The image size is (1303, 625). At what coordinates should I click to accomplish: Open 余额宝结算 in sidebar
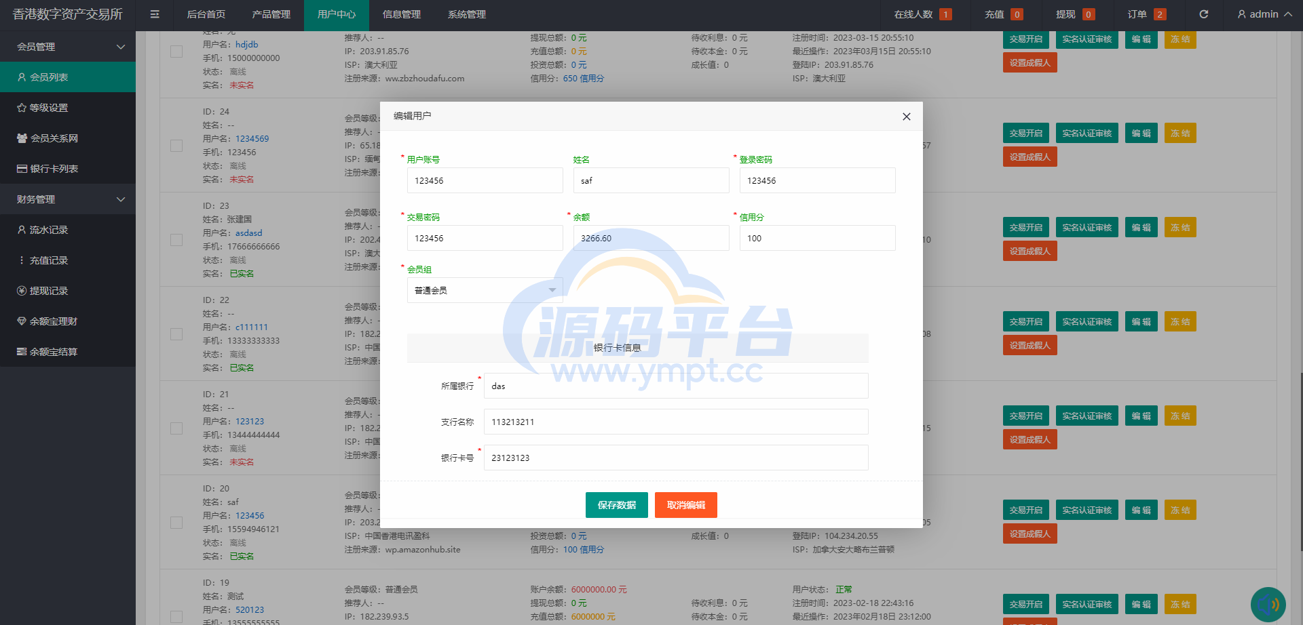pyautogui.click(x=68, y=352)
